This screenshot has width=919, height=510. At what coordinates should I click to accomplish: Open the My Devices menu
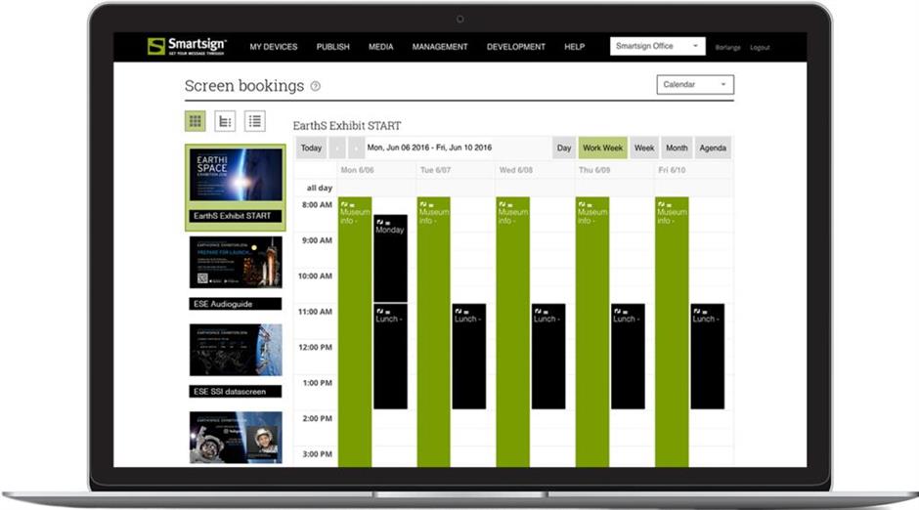point(273,47)
